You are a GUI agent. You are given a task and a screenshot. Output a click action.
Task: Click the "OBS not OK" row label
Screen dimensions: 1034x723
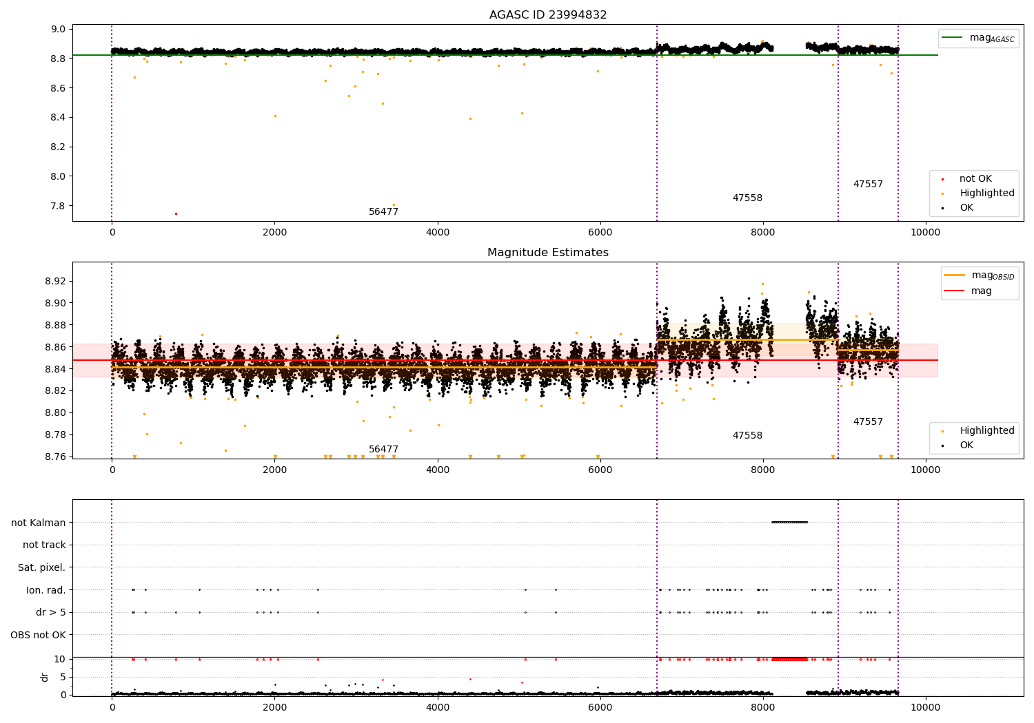click(39, 635)
